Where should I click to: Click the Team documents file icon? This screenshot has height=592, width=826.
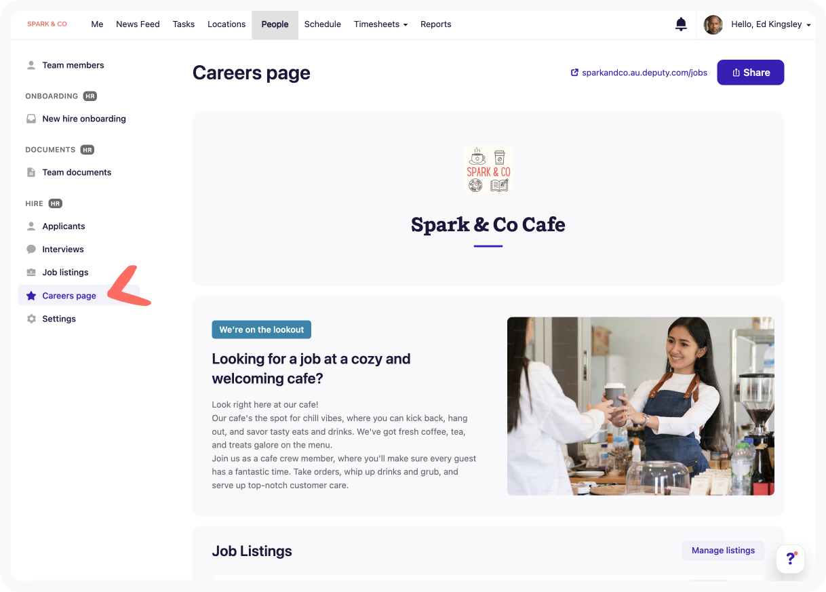point(31,172)
